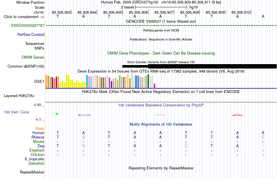The height and width of the screenshot is (179, 277).
Task: Open the GENCODE V50lift37 track title
Action: 161,21
